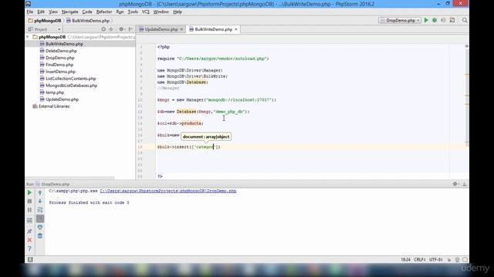This screenshot has height=277, width=494.
Task: Select ListCollectionContents.php in project tree
Action: coord(70,78)
